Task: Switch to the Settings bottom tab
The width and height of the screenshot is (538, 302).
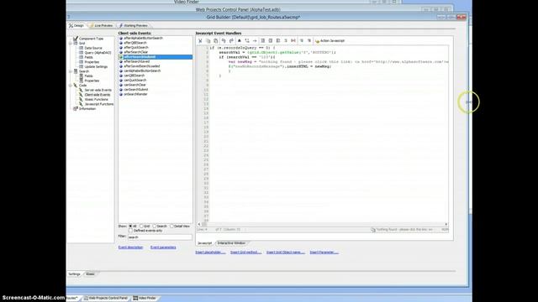Action: [74, 274]
